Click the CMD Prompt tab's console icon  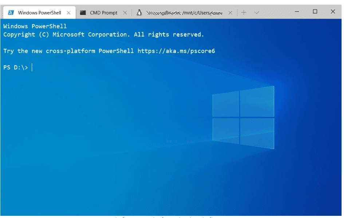tap(83, 13)
